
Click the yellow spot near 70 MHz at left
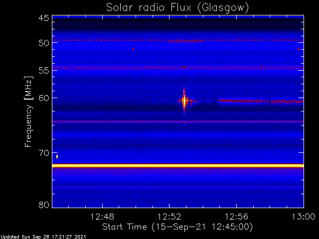[x=57, y=156]
